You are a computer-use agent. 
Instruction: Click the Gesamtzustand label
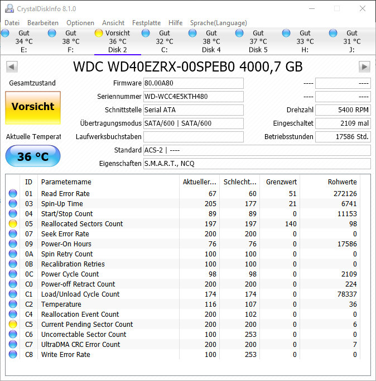[32, 83]
